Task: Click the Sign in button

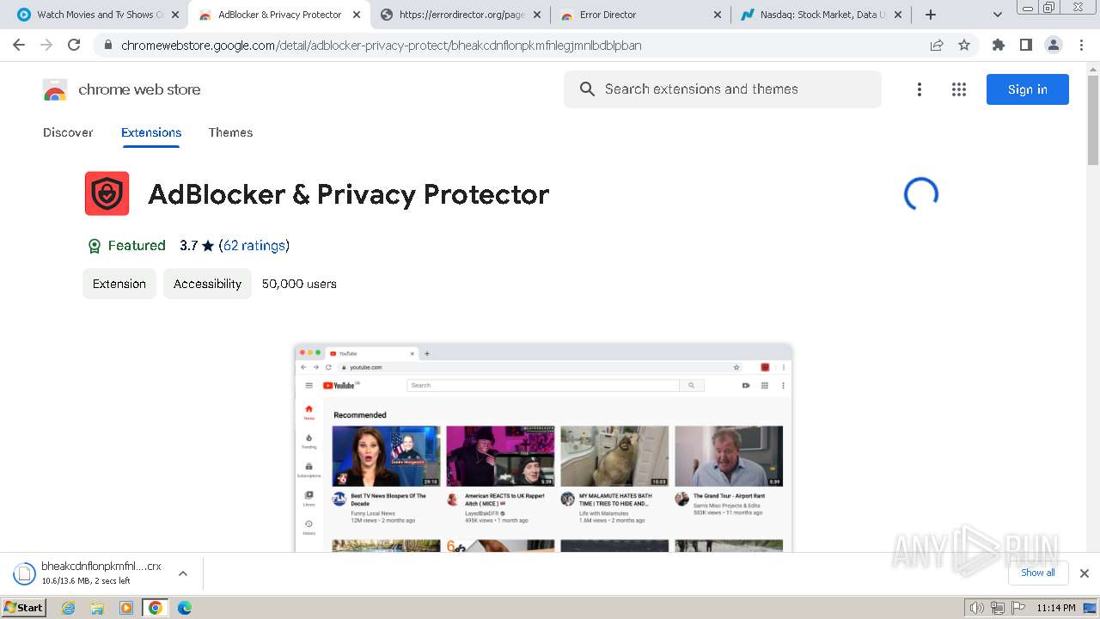Action: click(x=1028, y=89)
